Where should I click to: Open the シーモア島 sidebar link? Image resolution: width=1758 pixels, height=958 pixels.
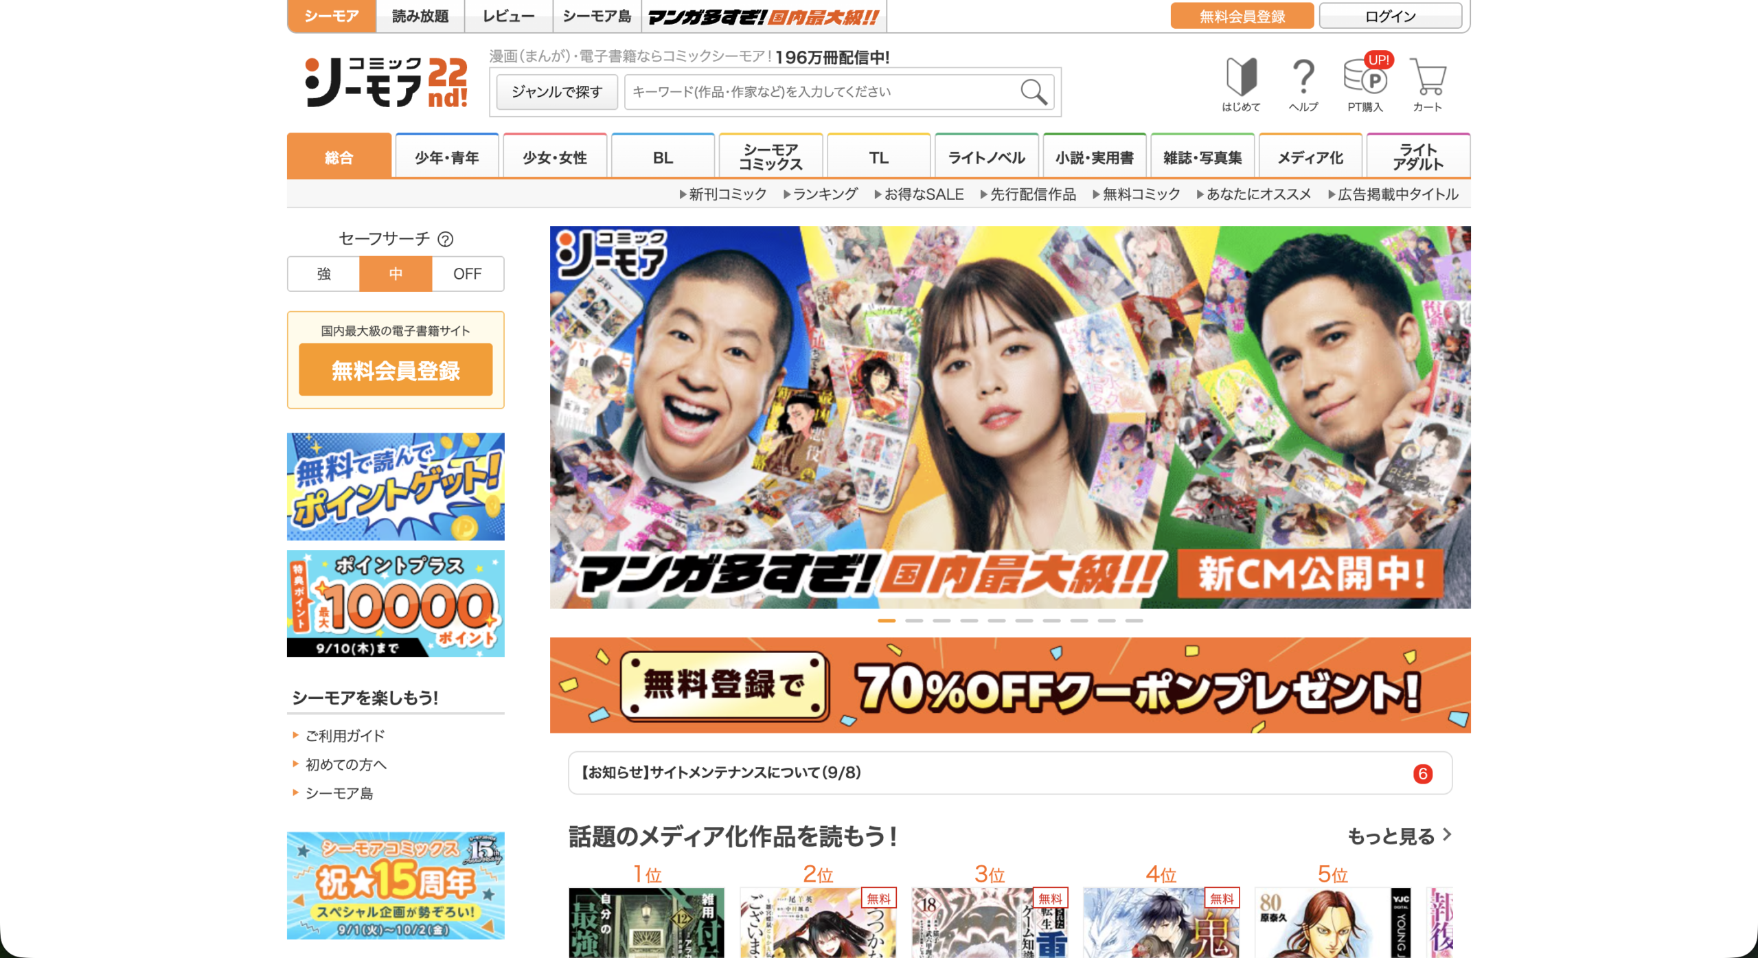click(x=339, y=793)
